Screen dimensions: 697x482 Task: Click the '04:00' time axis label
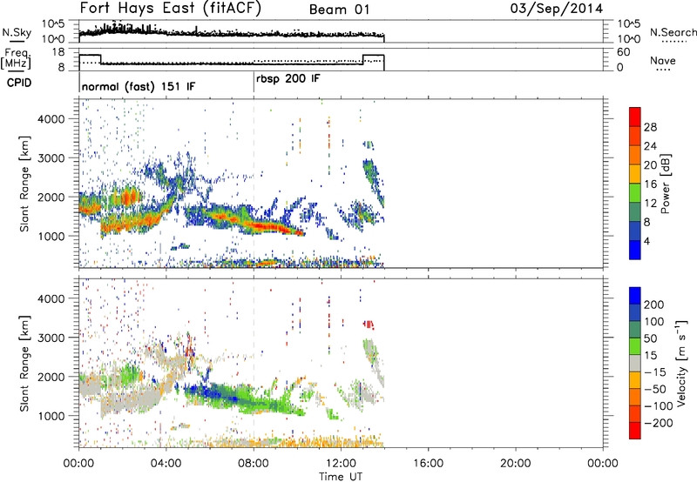(166, 464)
